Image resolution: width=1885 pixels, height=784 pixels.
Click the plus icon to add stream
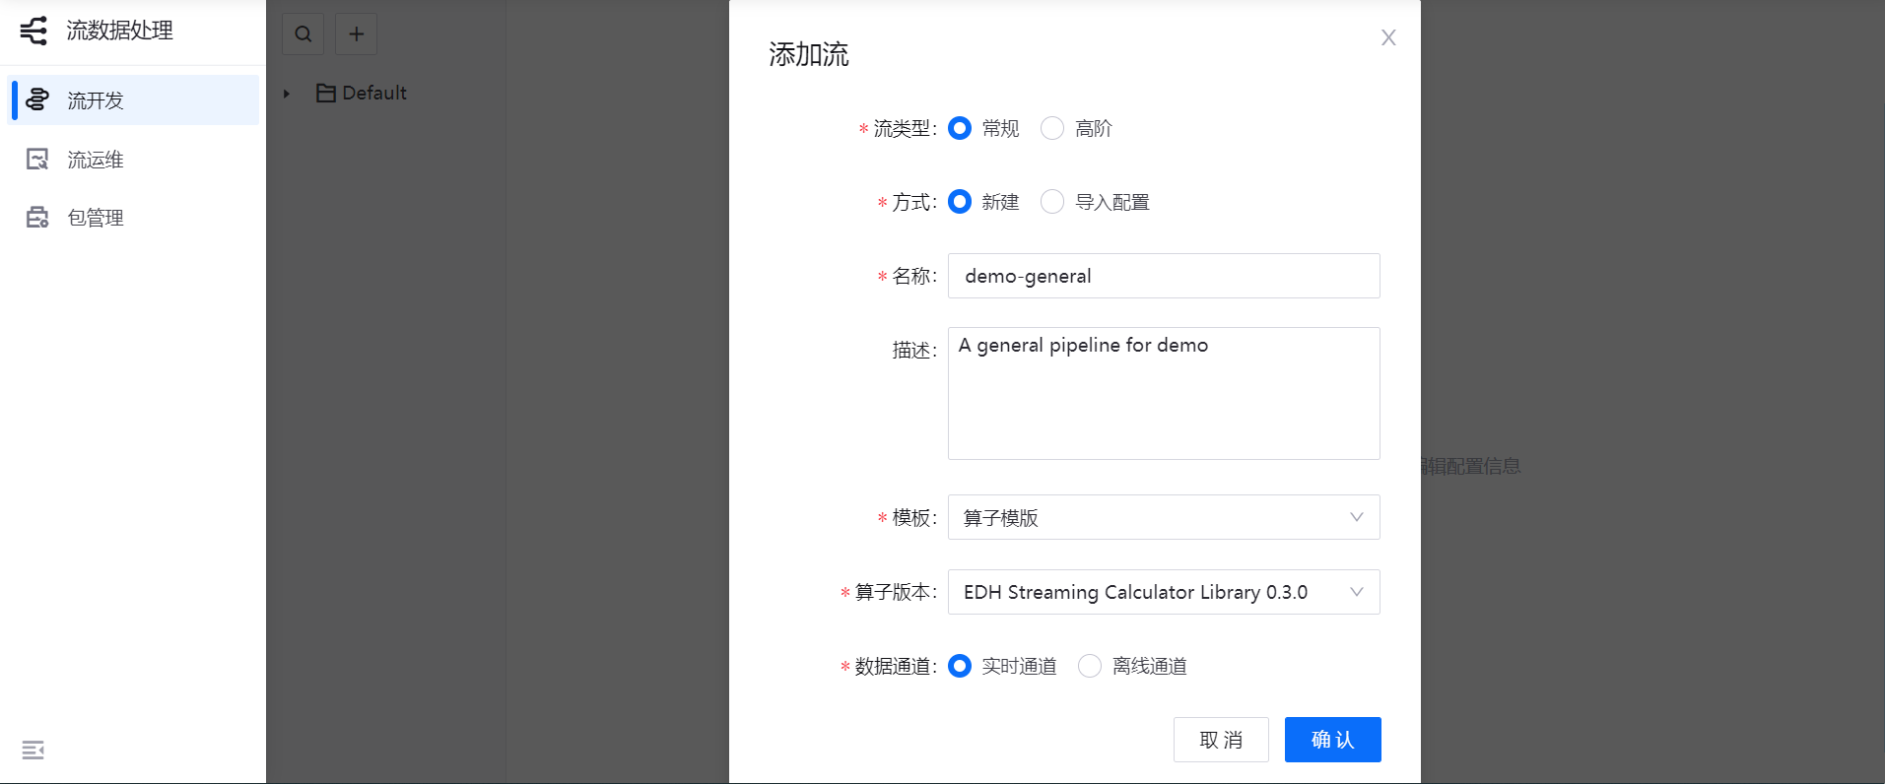click(x=357, y=34)
